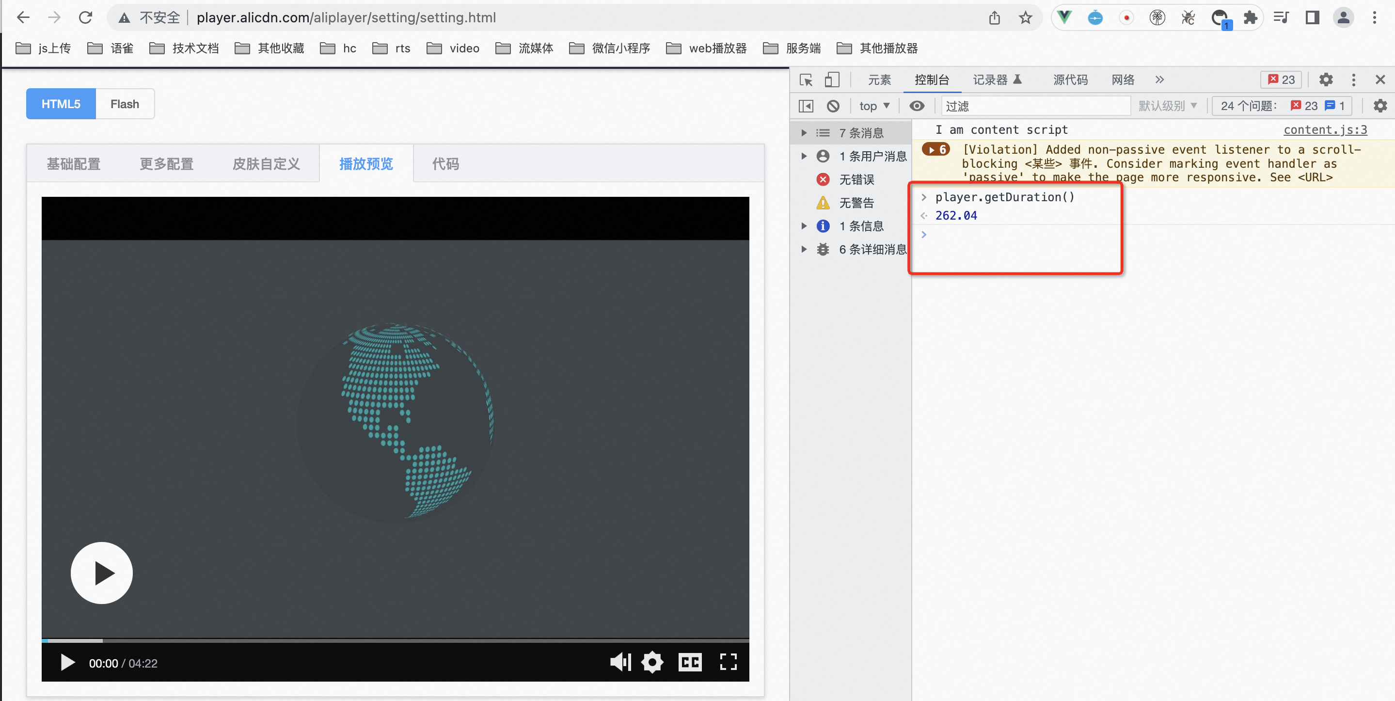The image size is (1395, 701).
Task: Open the top execution context dropdown
Action: click(874, 106)
